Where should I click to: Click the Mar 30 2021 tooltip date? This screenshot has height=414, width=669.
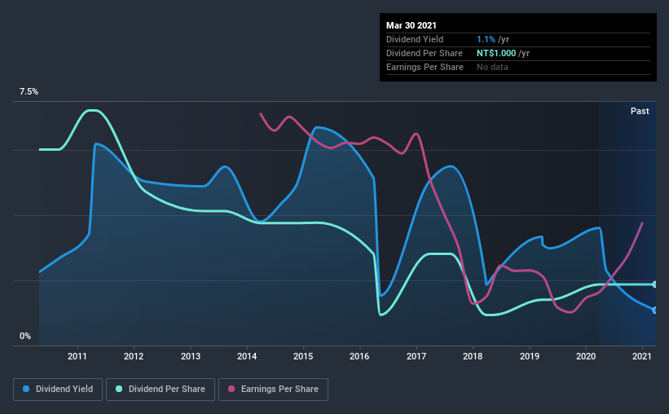pos(412,25)
